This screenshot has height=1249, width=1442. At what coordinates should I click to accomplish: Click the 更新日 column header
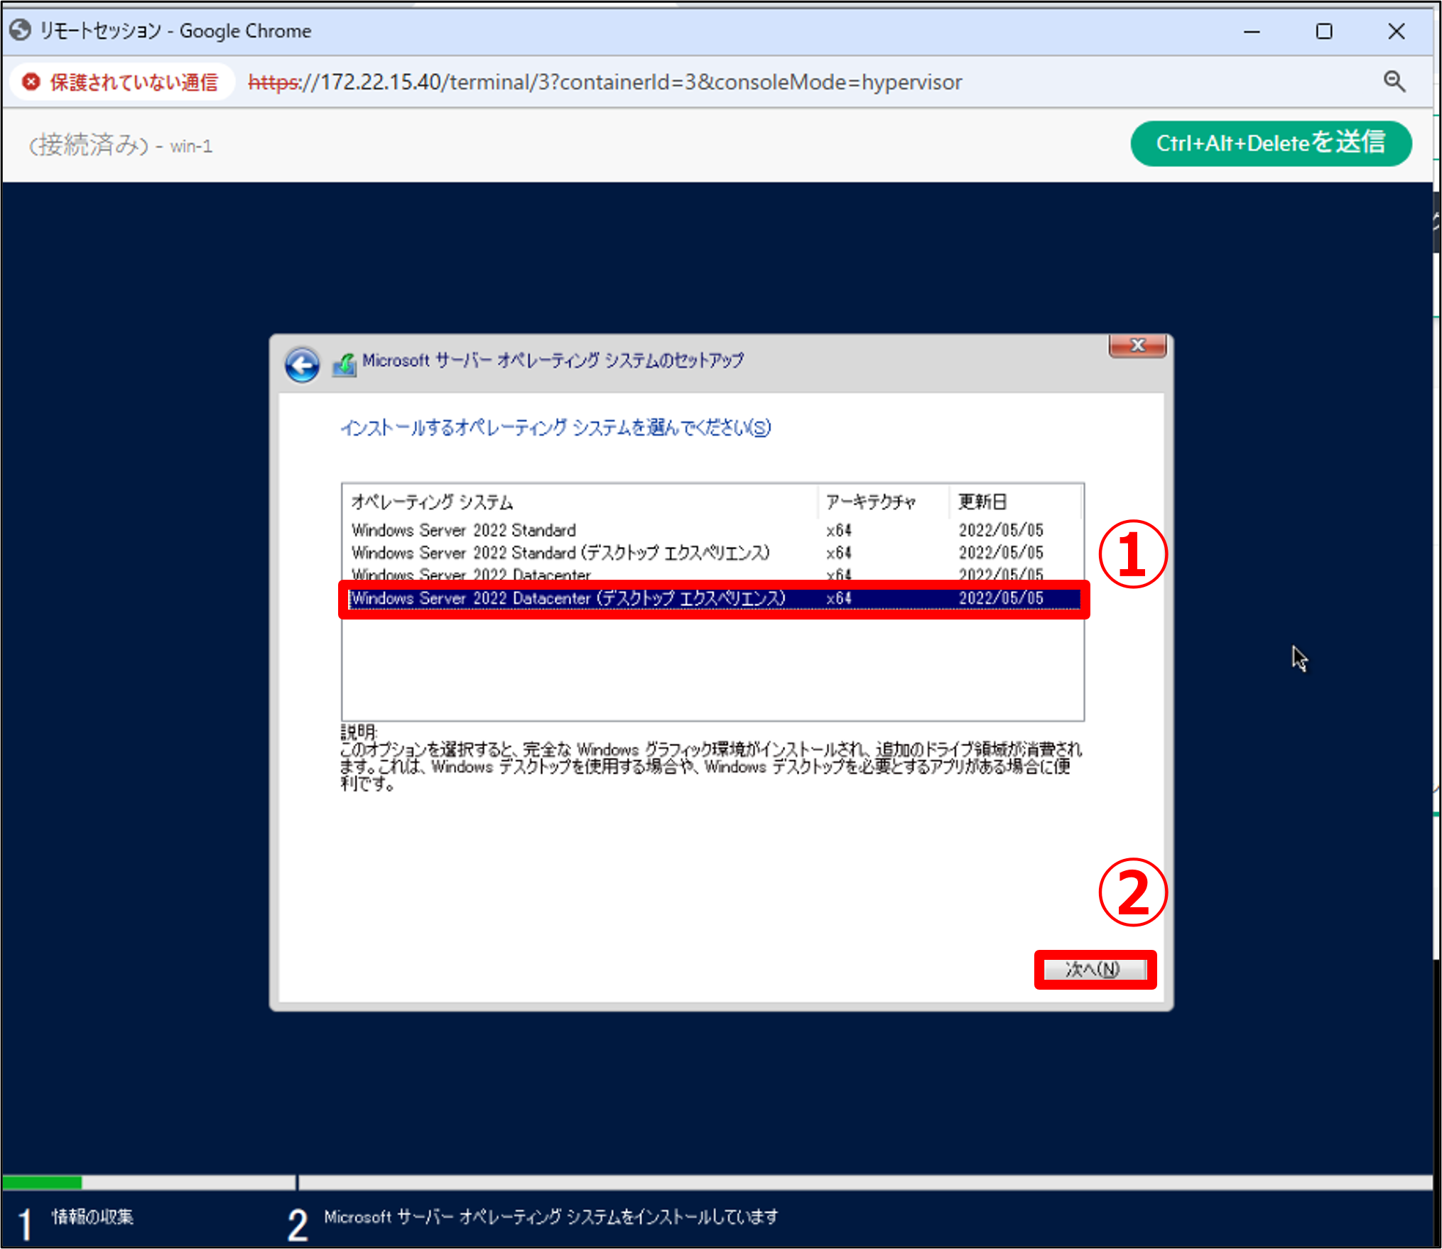[x=982, y=502]
